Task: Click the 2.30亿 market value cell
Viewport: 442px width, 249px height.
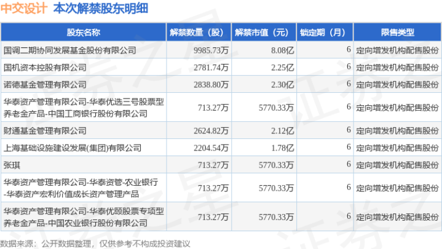Action: tap(282, 85)
